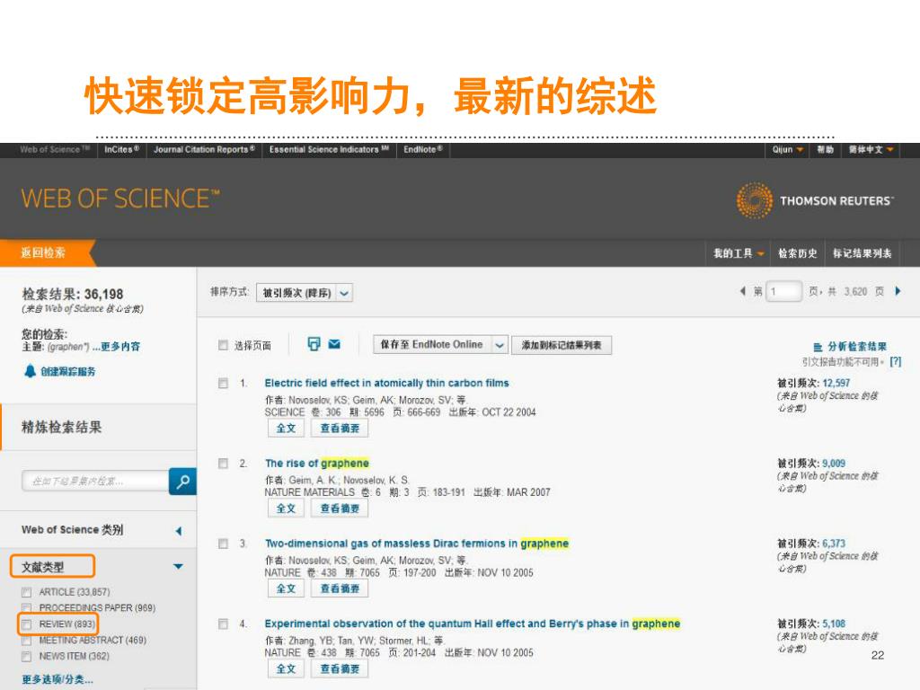Go to next results page arrow
This screenshot has height=690, width=920.
point(898,291)
